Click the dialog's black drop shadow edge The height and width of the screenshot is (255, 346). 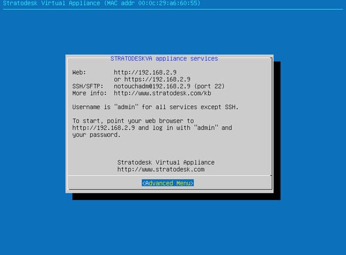277,130
